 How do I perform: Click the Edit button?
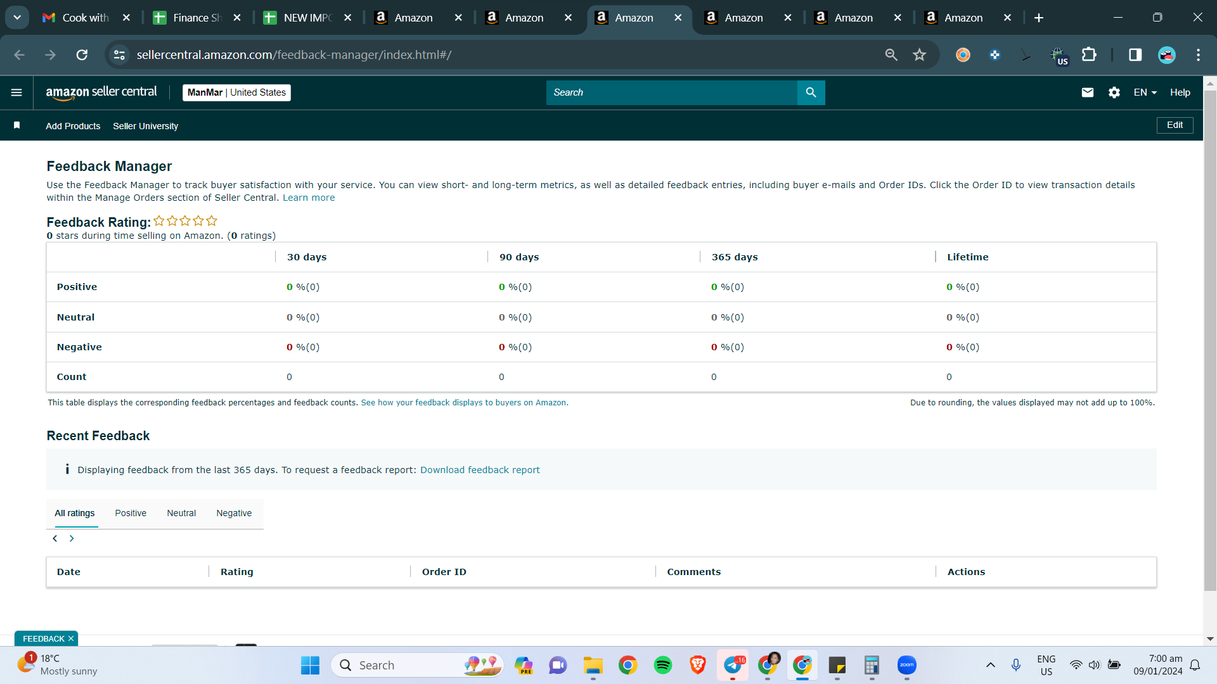click(1175, 125)
